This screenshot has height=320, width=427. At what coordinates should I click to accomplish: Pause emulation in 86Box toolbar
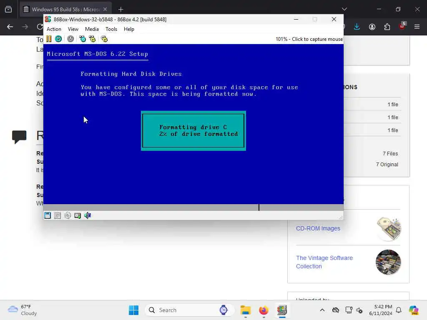49,39
